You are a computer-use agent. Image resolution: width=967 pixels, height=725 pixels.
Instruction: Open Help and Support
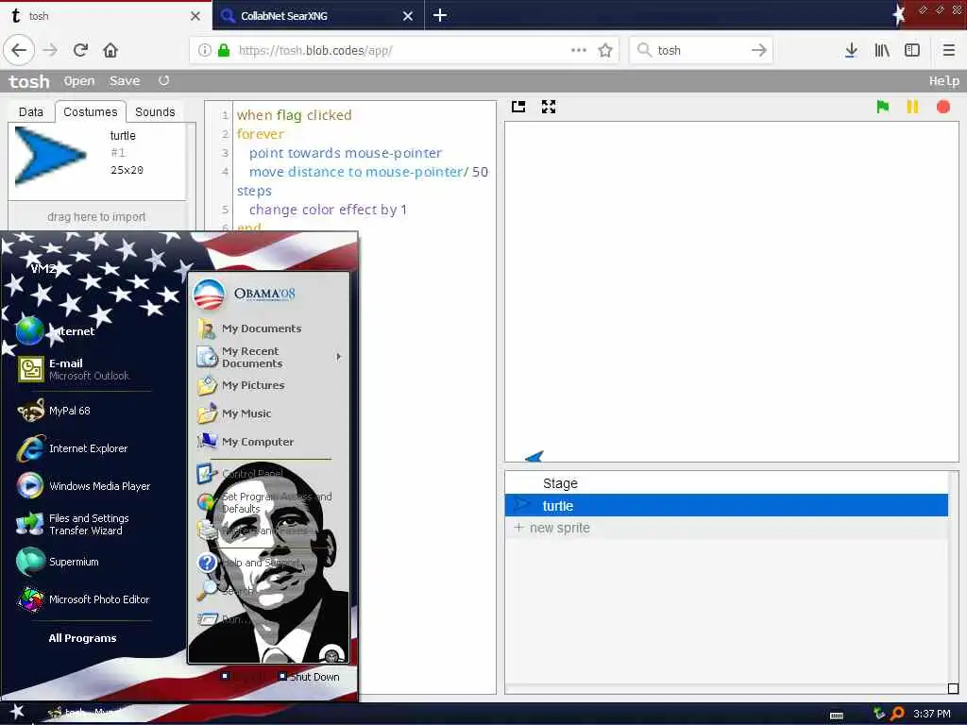(268, 563)
